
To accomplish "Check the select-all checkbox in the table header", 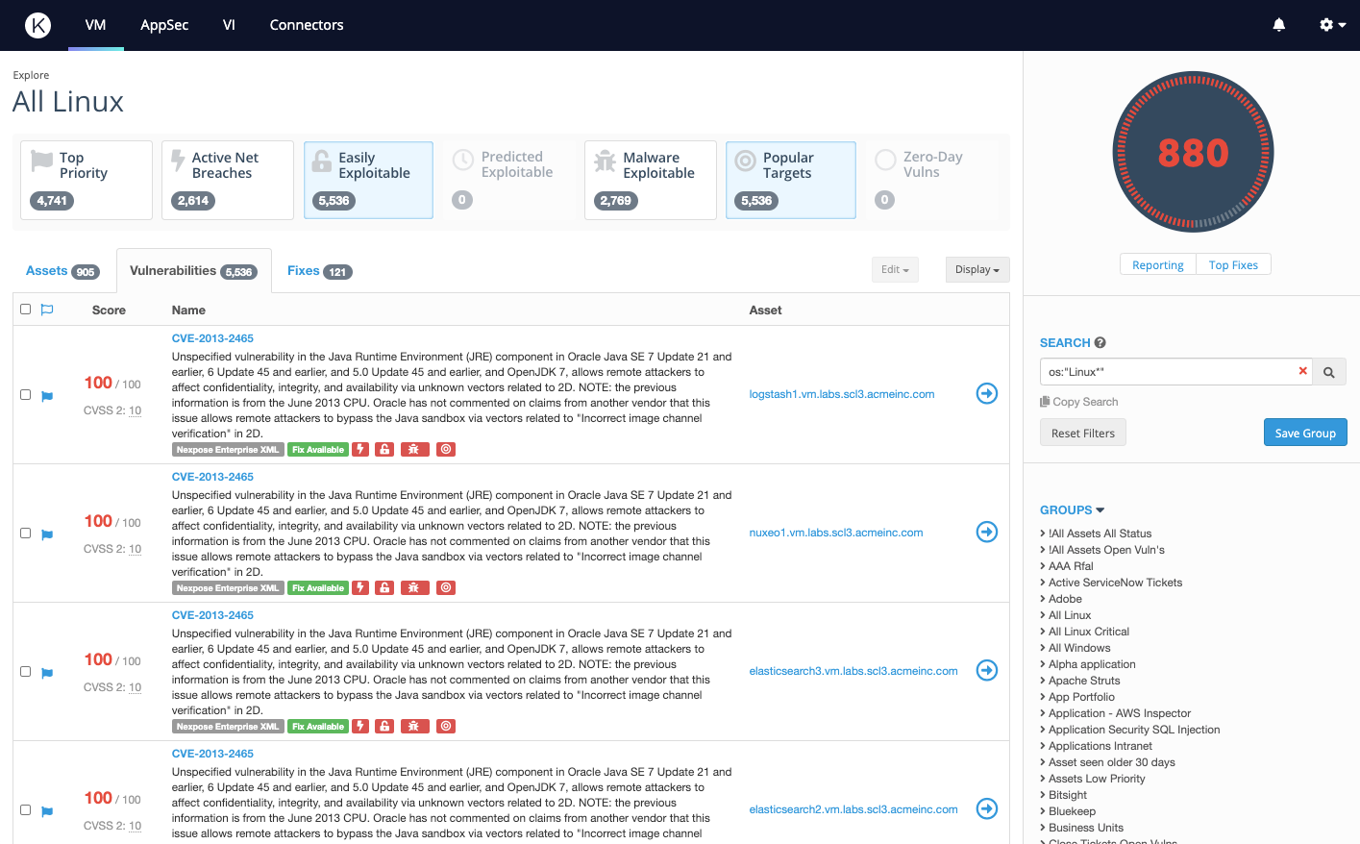I will tap(25, 309).
